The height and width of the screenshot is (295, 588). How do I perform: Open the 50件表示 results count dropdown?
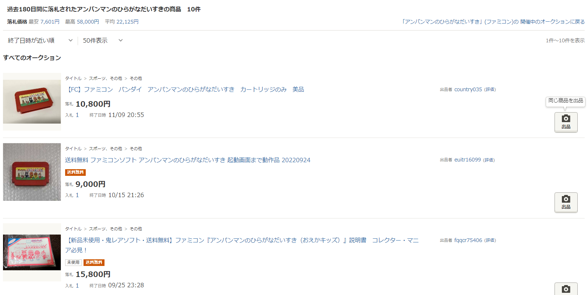103,40
